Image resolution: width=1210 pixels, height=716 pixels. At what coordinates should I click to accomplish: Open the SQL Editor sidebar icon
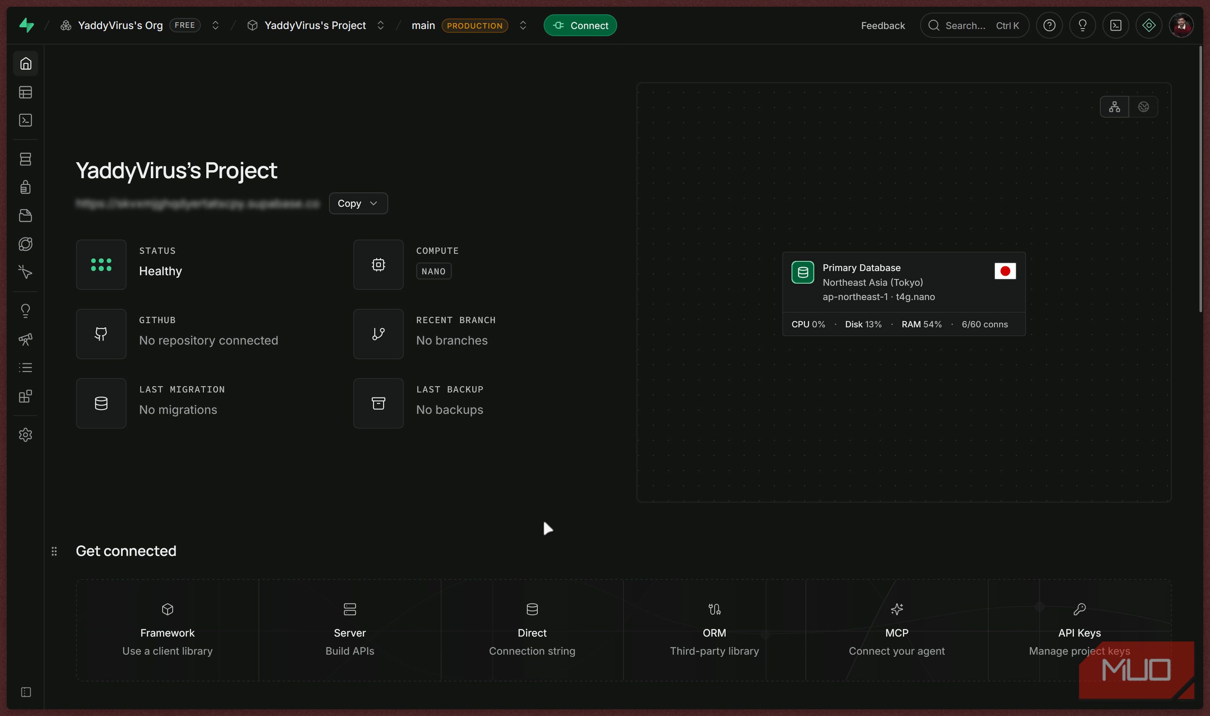pyautogui.click(x=26, y=120)
